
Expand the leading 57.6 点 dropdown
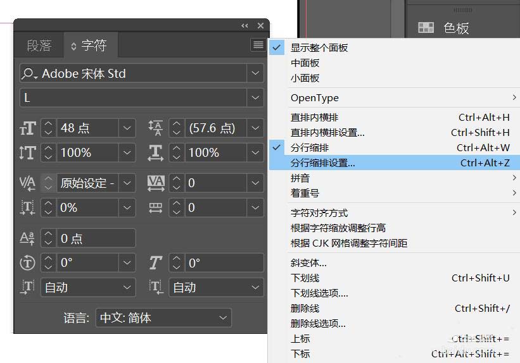tap(255, 128)
